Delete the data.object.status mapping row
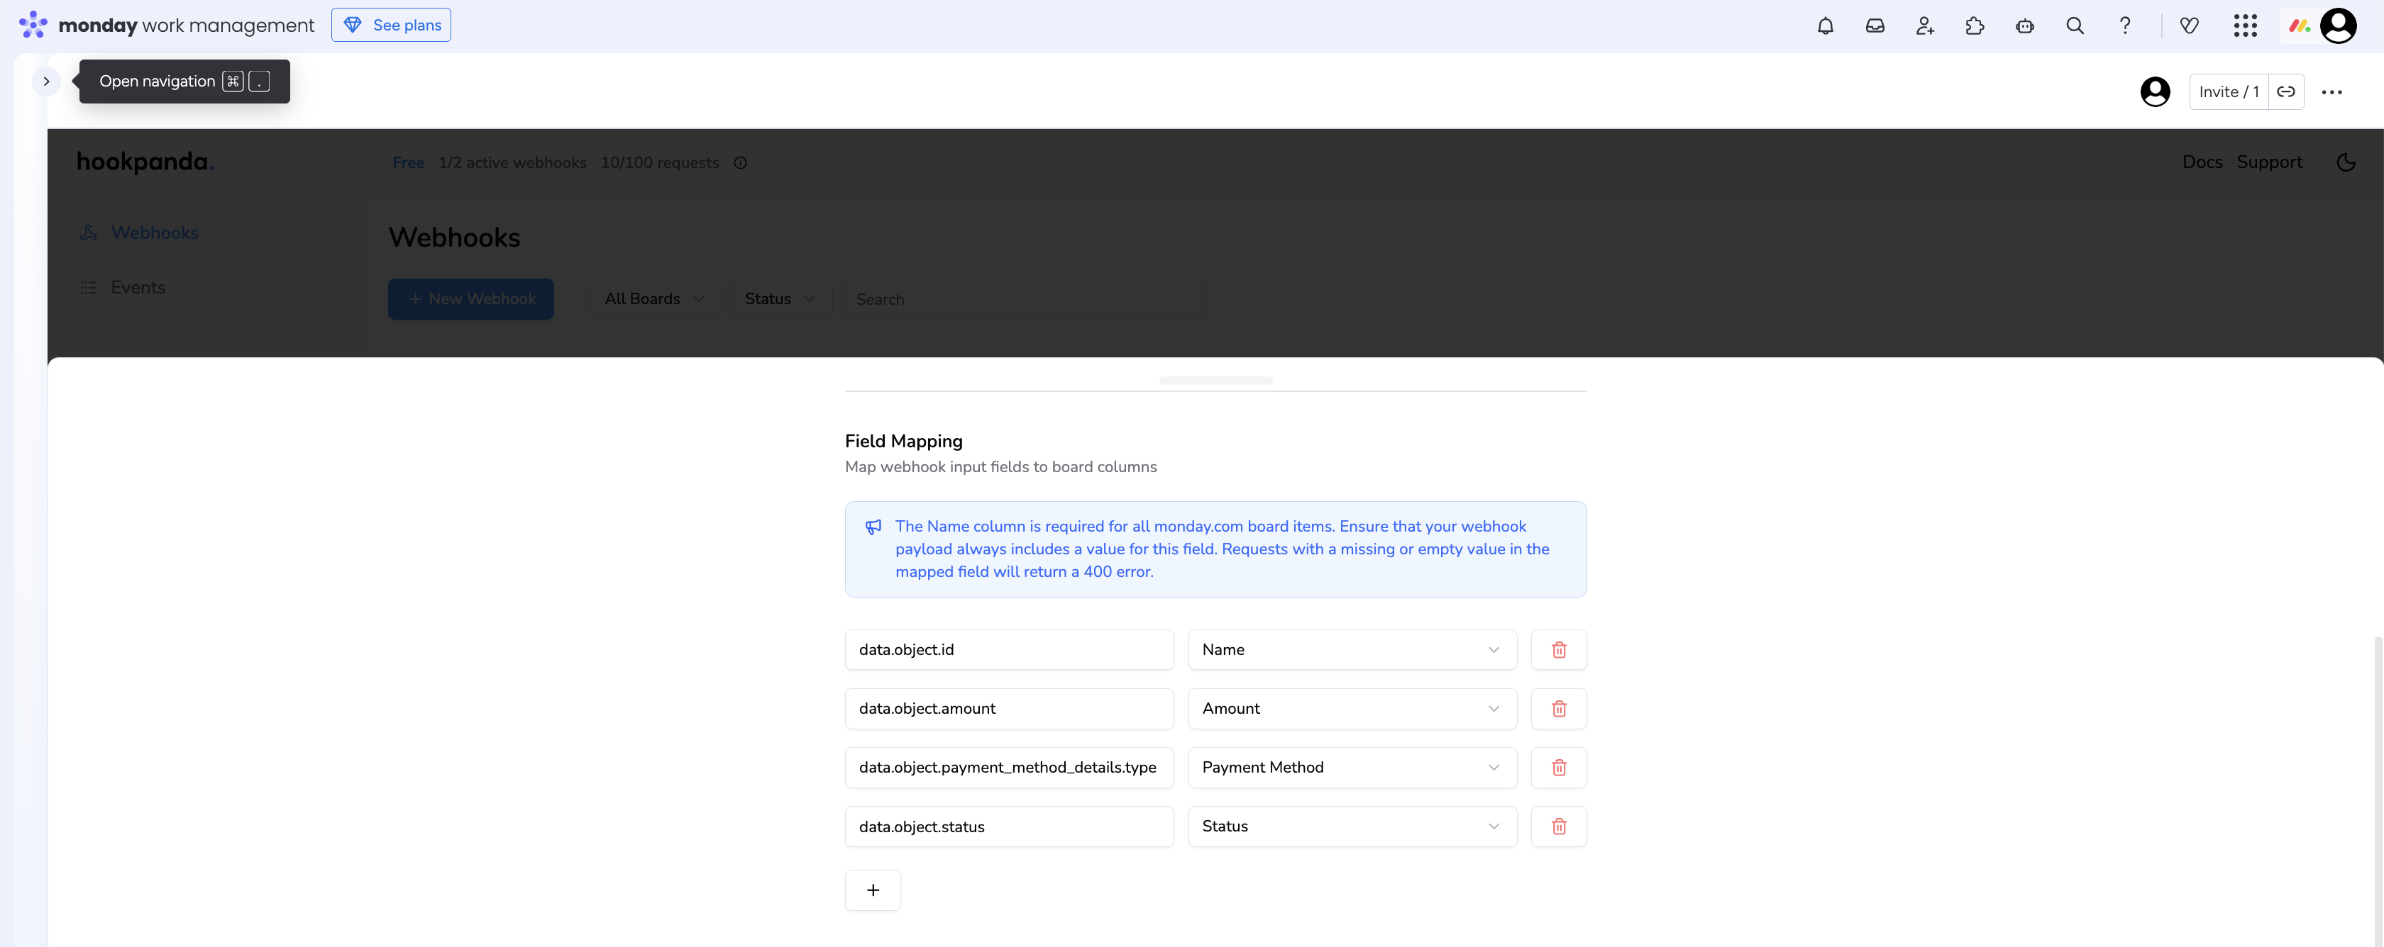 coord(1559,826)
